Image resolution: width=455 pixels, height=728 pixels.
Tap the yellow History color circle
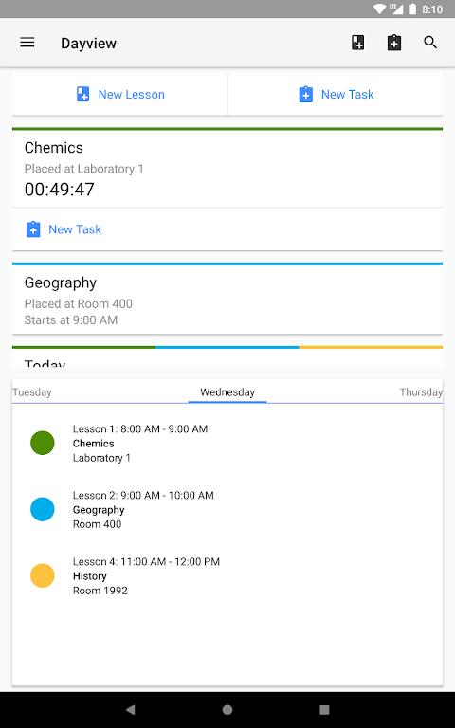[43, 575]
